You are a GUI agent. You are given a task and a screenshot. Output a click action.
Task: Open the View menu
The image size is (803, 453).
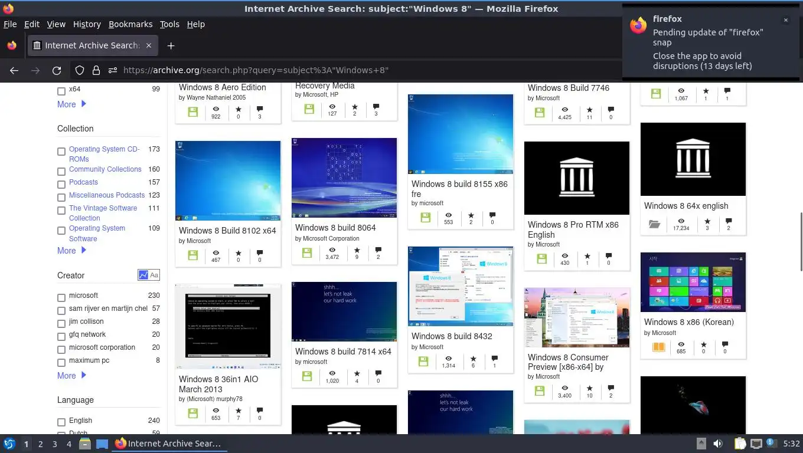(x=56, y=24)
